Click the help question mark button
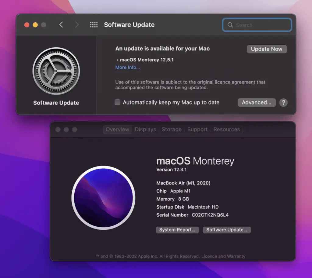 [x=283, y=103]
